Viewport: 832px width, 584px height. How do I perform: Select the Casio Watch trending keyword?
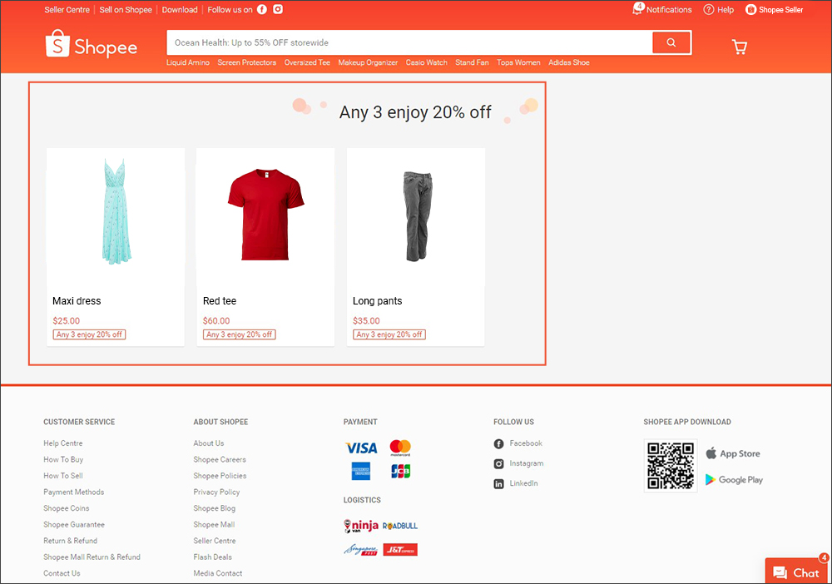(426, 62)
